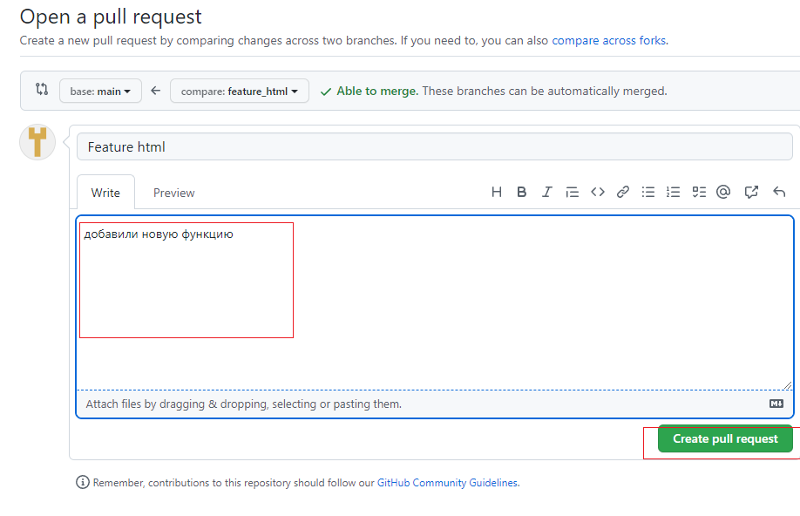800x516 pixels.
Task: Click the info icon beside Remember notice
Action: click(x=83, y=482)
